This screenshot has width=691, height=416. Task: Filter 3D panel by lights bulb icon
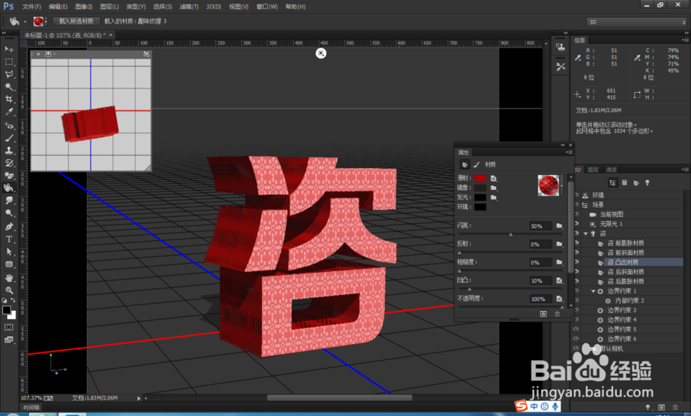pos(647,182)
